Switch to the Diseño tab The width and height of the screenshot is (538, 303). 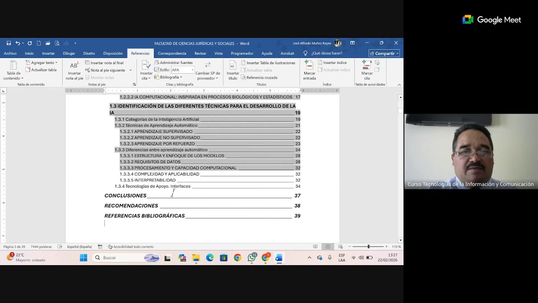coord(89,53)
